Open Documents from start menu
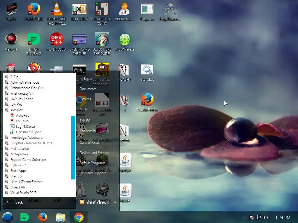The height and width of the screenshot is (223, 298). 88,89
